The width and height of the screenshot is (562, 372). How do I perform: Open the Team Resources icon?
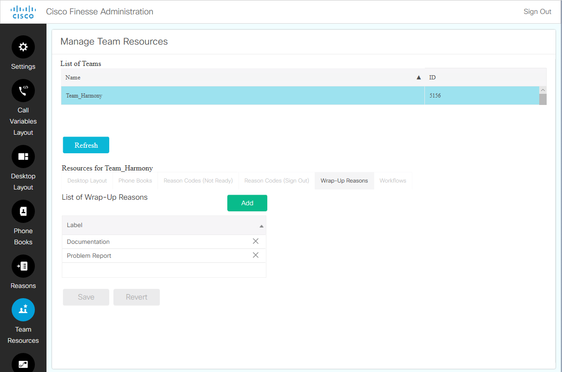point(23,310)
